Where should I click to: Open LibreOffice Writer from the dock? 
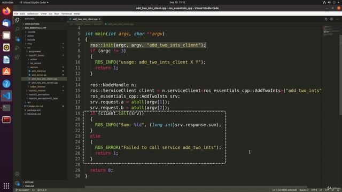click(6, 59)
